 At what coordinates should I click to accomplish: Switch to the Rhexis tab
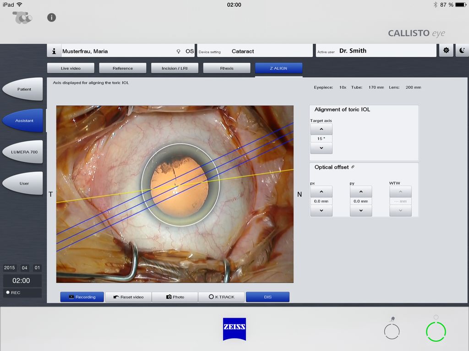tap(226, 68)
